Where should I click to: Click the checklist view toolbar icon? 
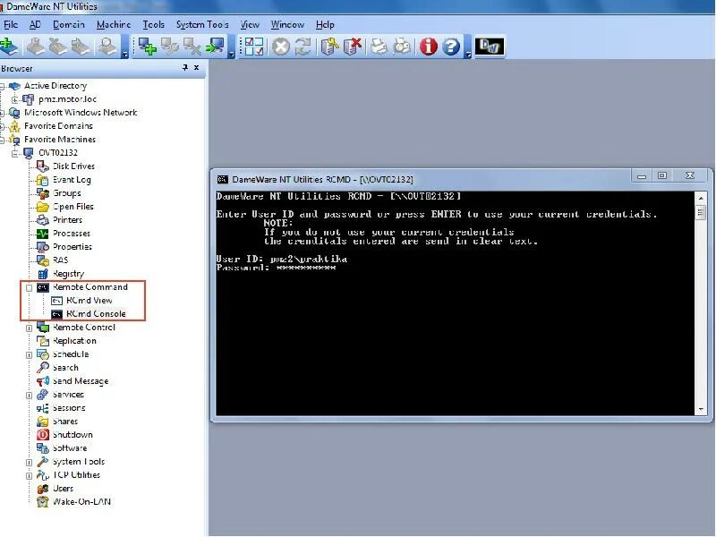254,47
